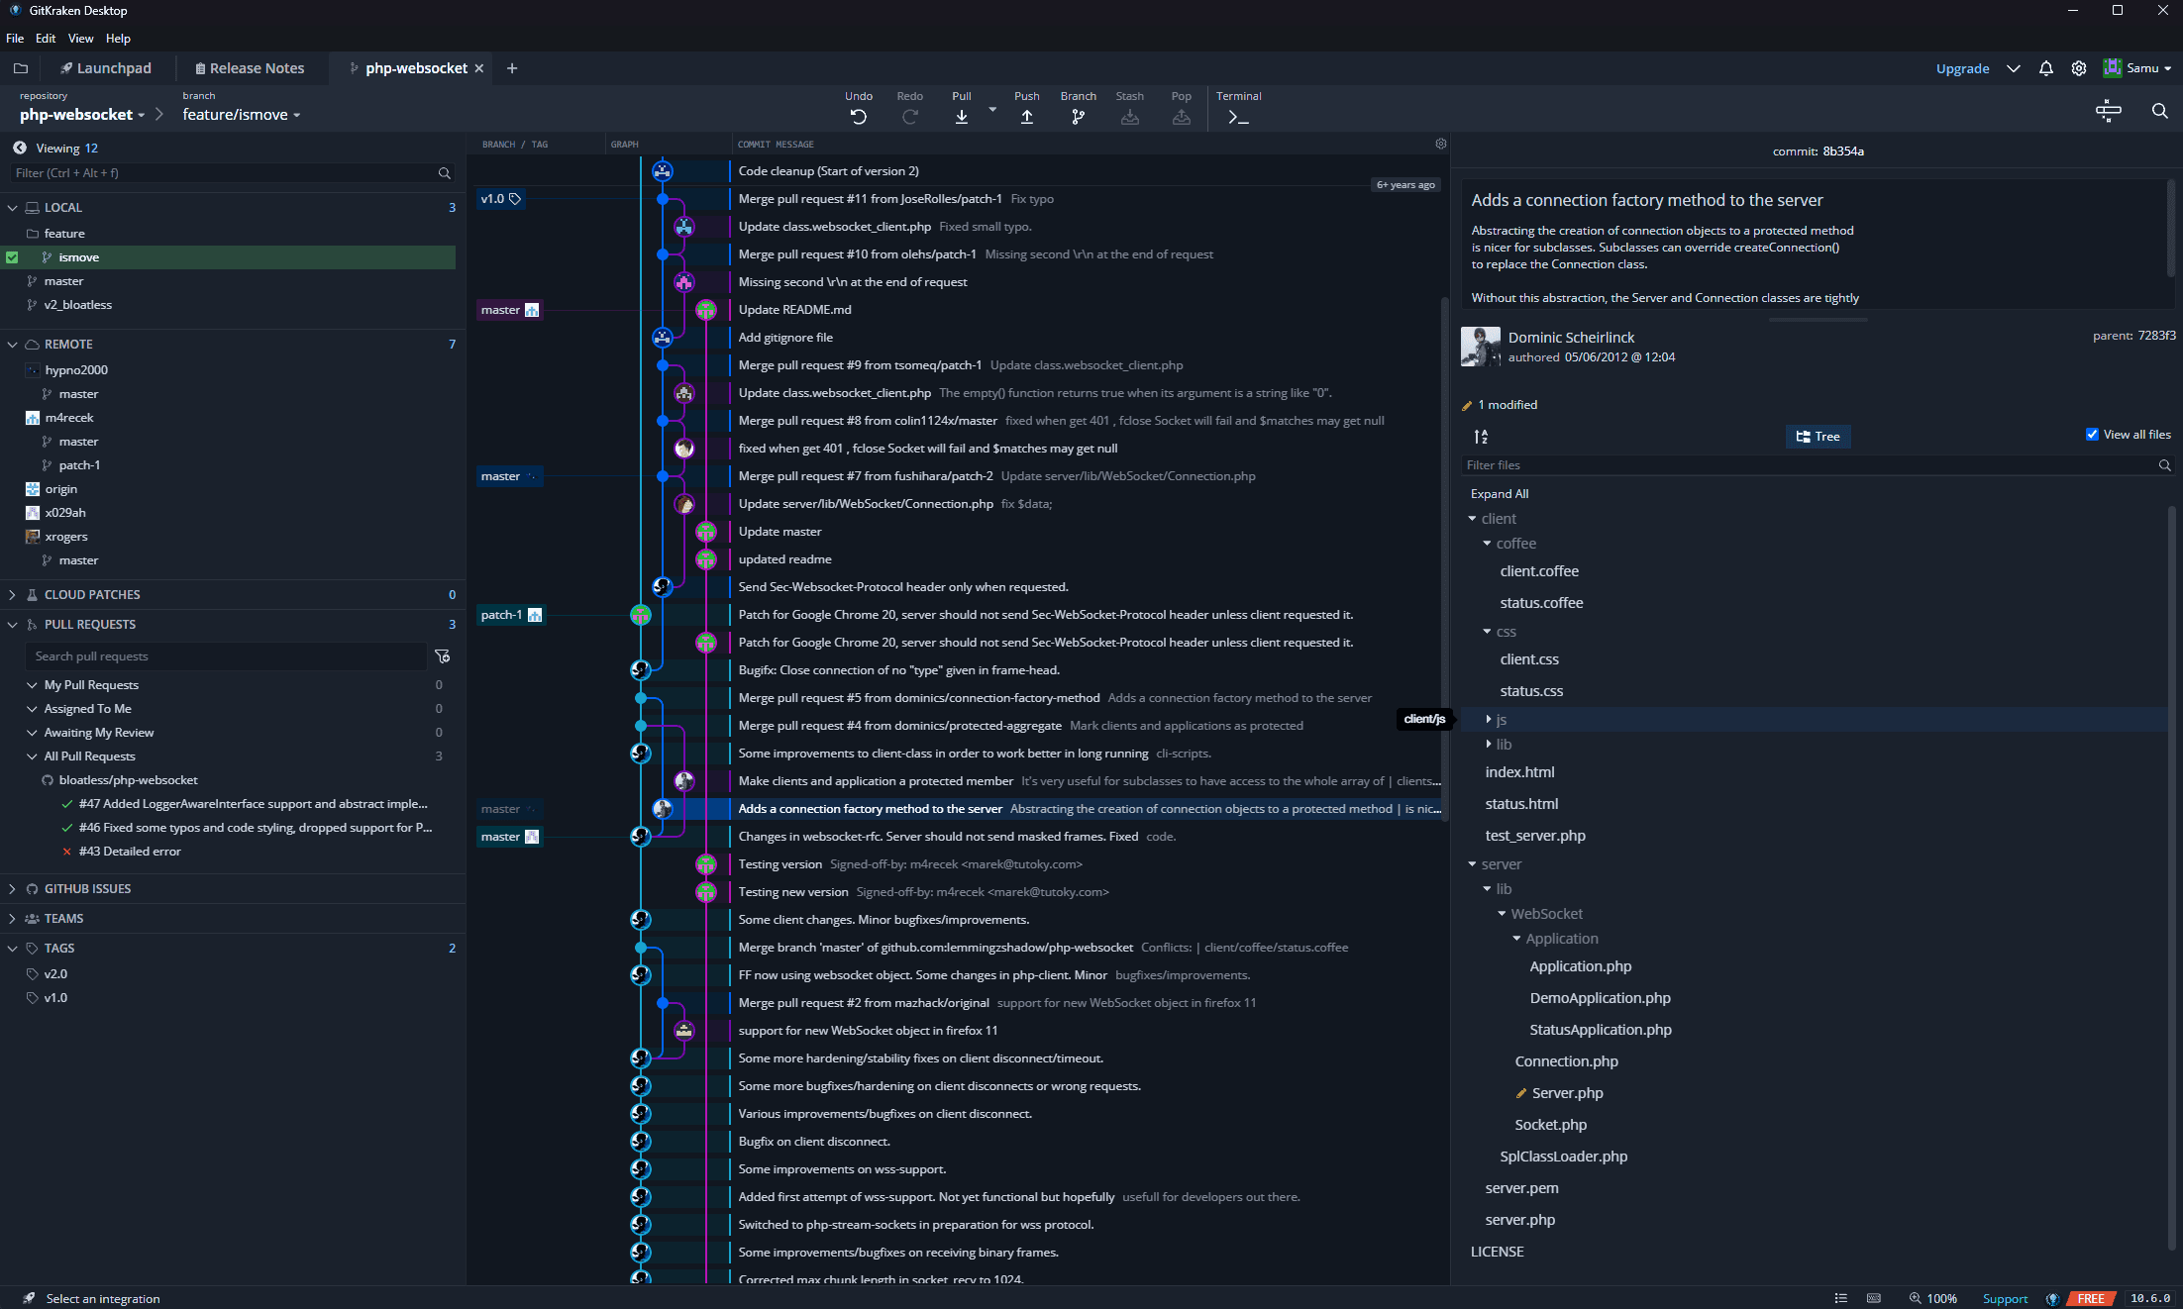Click parent commit 7283f3 link
2183x1309 pixels.
2156,336
